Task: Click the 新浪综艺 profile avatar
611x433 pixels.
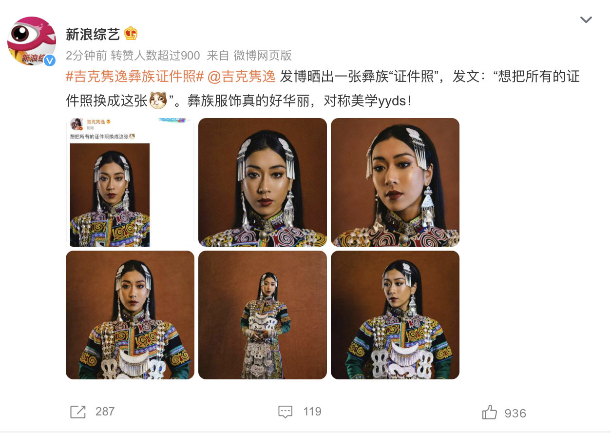Action: point(32,41)
